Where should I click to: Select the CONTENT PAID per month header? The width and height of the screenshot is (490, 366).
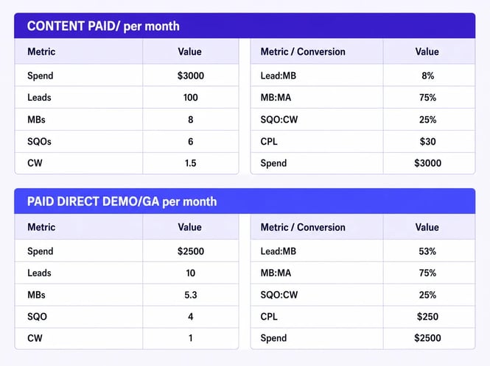point(103,26)
